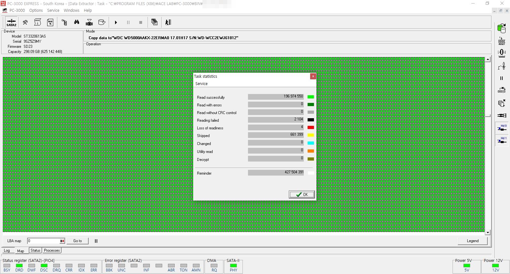The image size is (510, 274).
Task: Click the cancel copy pages icon
Action: click(502, 103)
